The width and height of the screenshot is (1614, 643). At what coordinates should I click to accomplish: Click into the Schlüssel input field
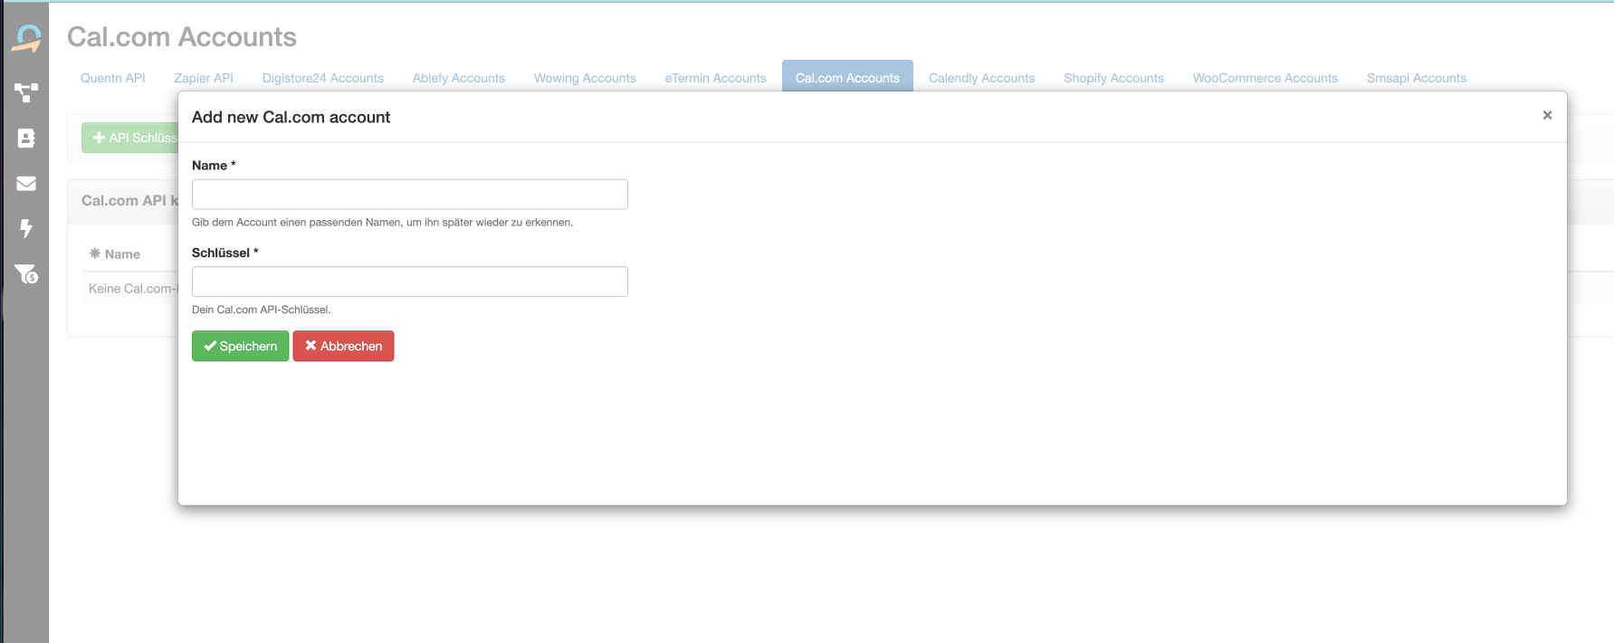point(409,282)
